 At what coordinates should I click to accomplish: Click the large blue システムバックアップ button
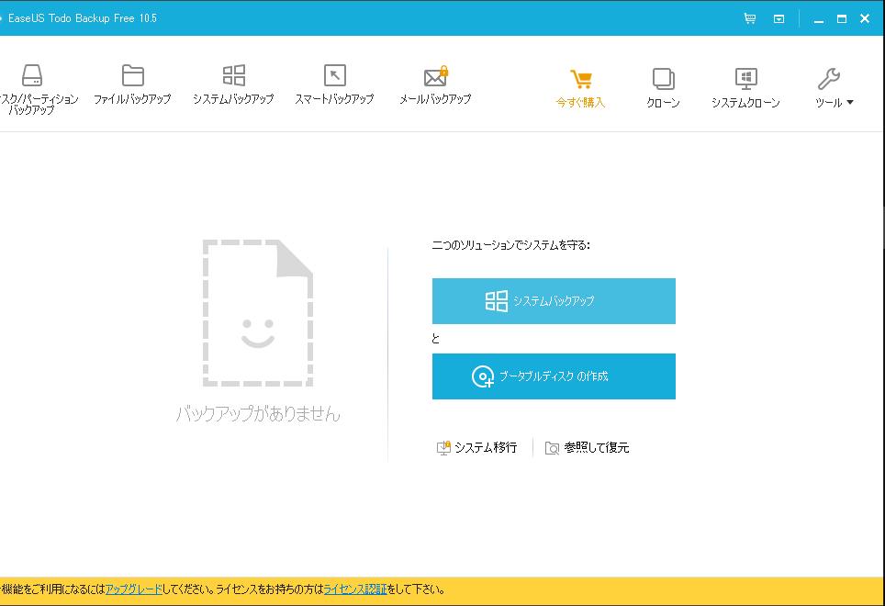tap(554, 301)
